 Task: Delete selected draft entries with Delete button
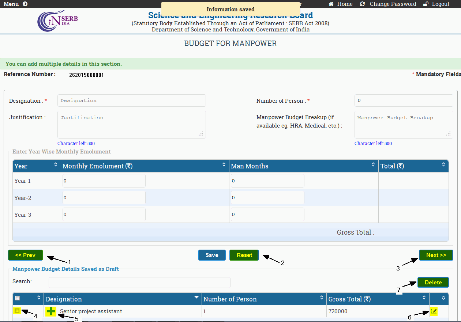point(433,283)
